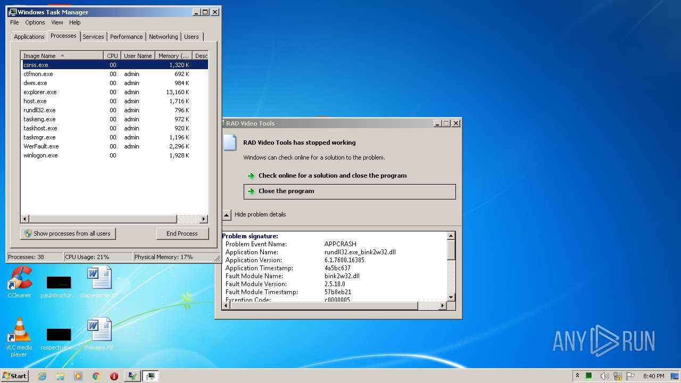Select the dwm.exe process row
Image resolution: width=681 pixels, height=383 pixels.
pyautogui.click(x=114, y=83)
